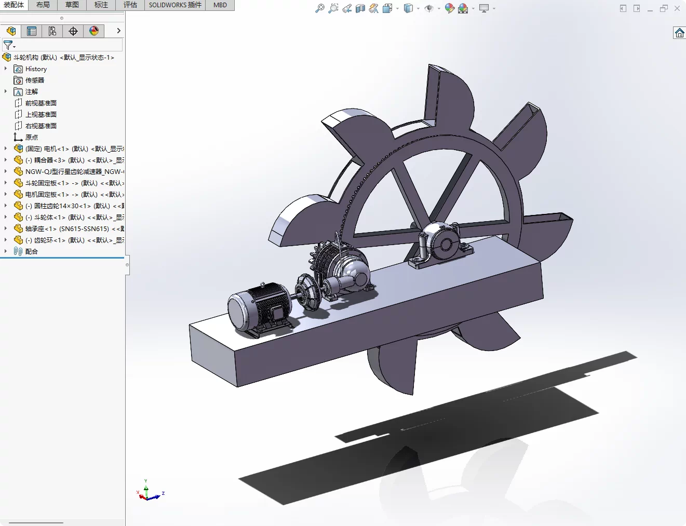Activate the Zoom to Area tool
This screenshot has width=686, height=526.
click(x=333, y=8)
